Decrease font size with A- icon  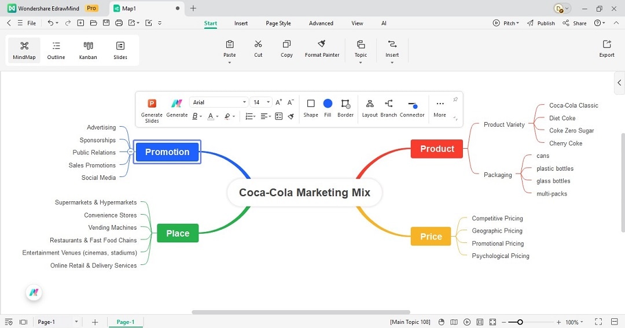(291, 102)
